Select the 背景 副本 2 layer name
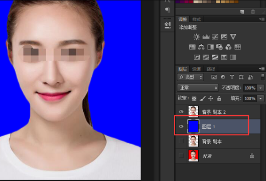 214,112
